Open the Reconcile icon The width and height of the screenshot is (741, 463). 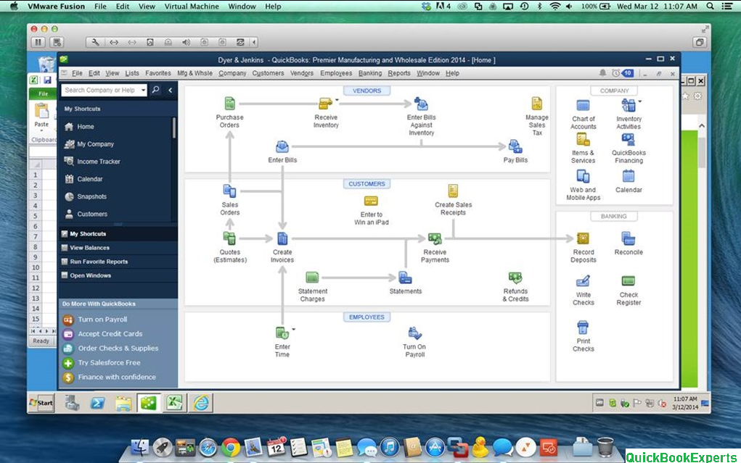[629, 238]
